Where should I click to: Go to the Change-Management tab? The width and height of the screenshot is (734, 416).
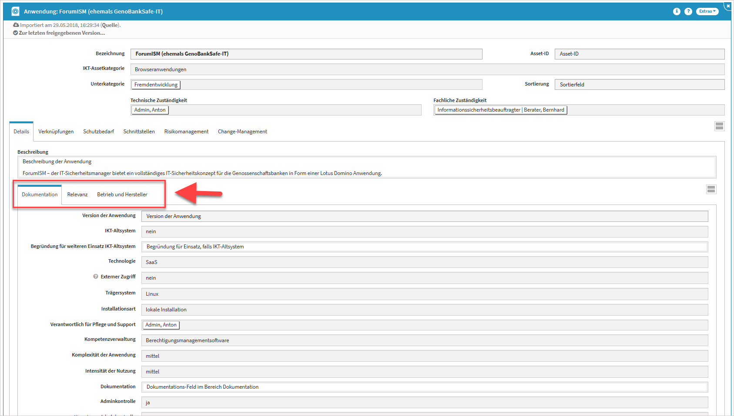click(242, 132)
